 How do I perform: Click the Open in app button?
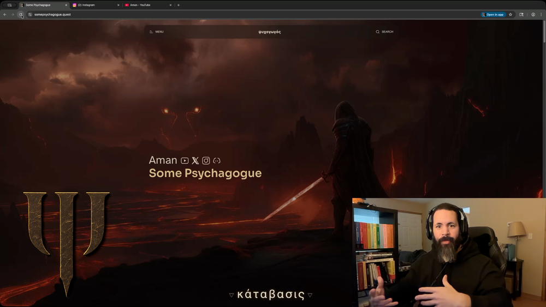(493, 15)
